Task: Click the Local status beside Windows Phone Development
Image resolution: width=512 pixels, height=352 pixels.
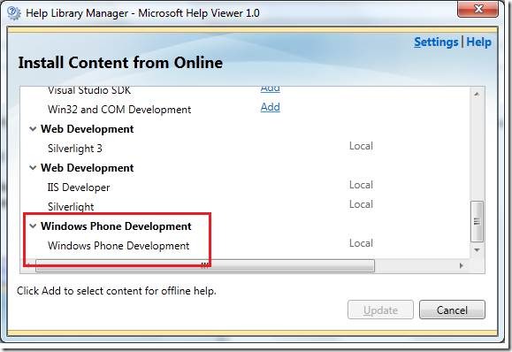Action: (x=361, y=243)
